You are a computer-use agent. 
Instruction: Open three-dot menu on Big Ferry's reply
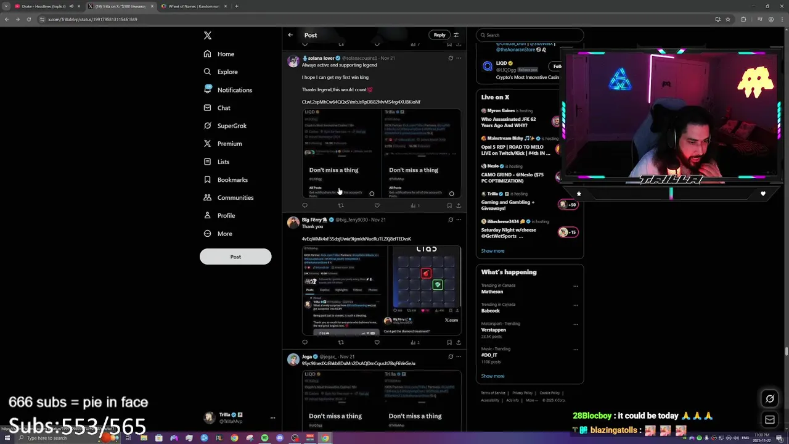(x=459, y=220)
